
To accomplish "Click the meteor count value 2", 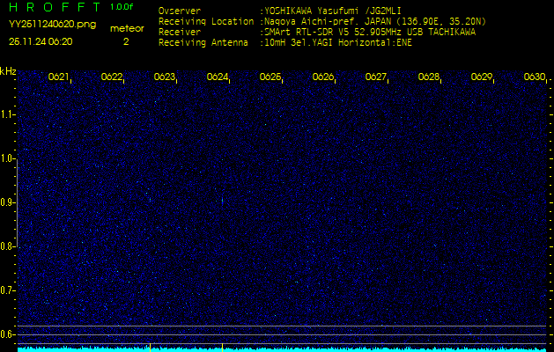I will click(126, 41).
